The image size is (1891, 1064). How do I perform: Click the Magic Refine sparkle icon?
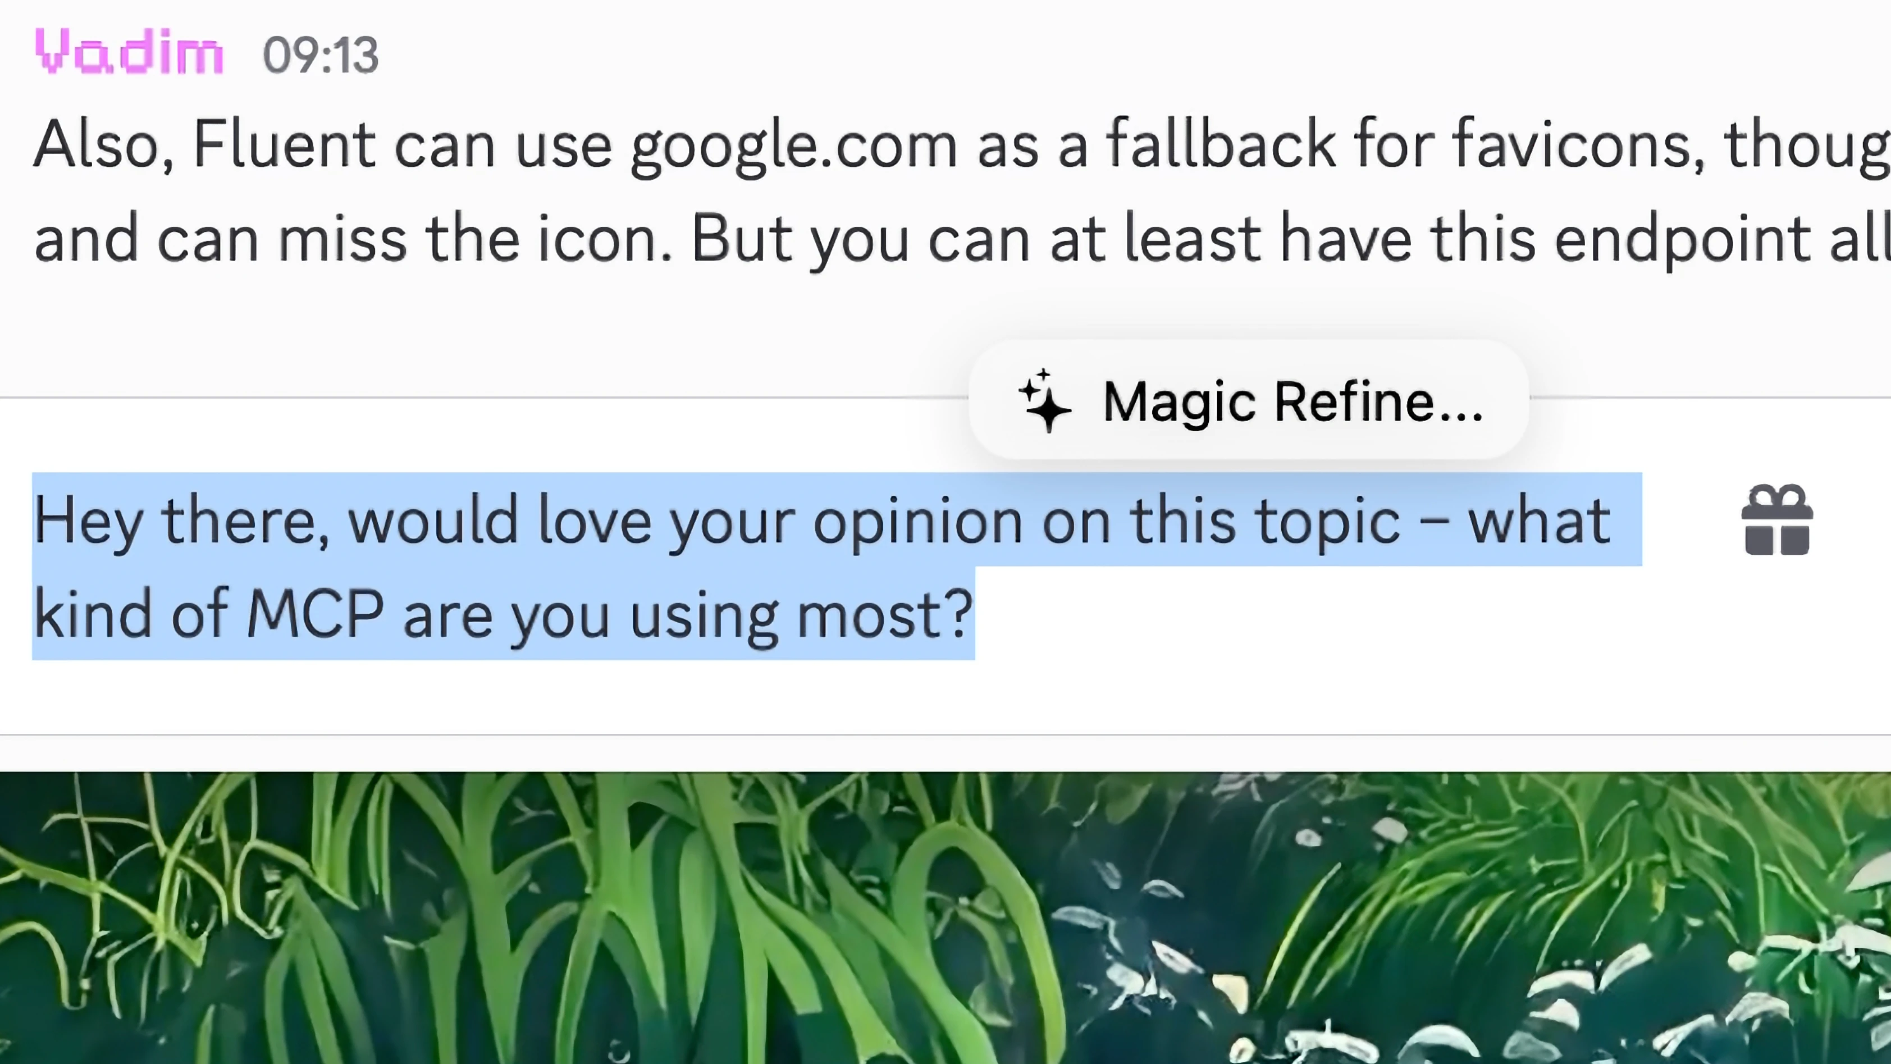click(x=1045, y=401)
